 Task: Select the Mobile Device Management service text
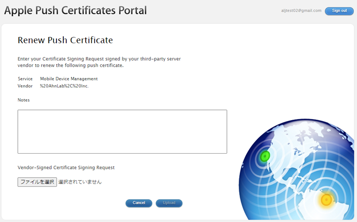tap(69, 79)
